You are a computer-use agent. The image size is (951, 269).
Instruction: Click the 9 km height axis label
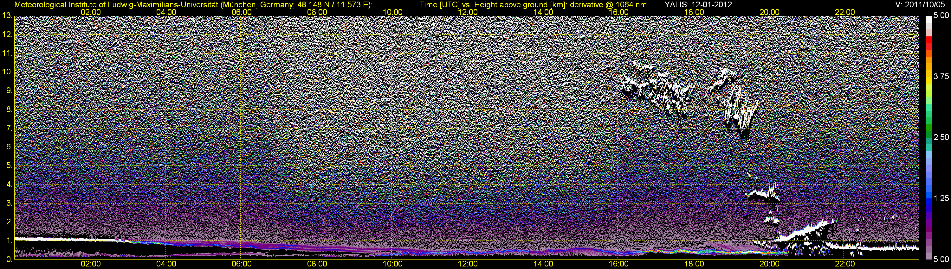(9, 91)
